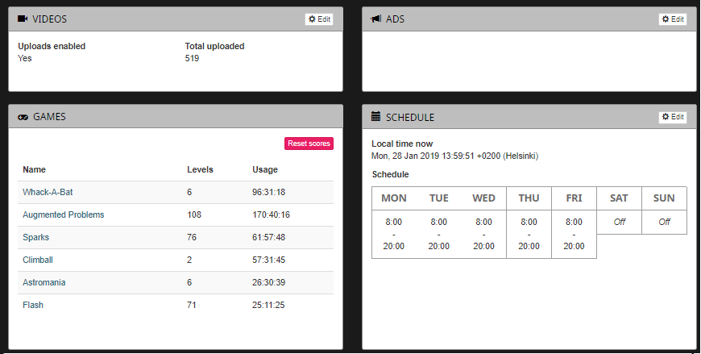The image size is (701, 354).
Task: Reset scores for all games
Action: [309, 144]
